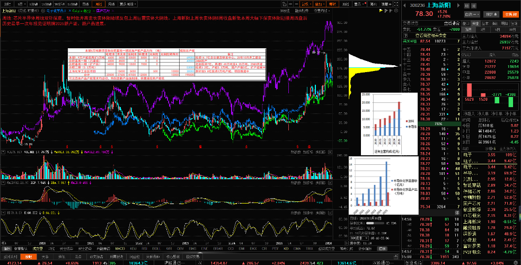Open the 显示 display dropdown
This screenshot has height=265, width=521.
[x=359, y=4]
